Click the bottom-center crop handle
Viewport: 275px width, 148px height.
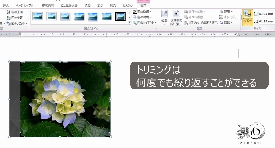(x=65, y=136)
